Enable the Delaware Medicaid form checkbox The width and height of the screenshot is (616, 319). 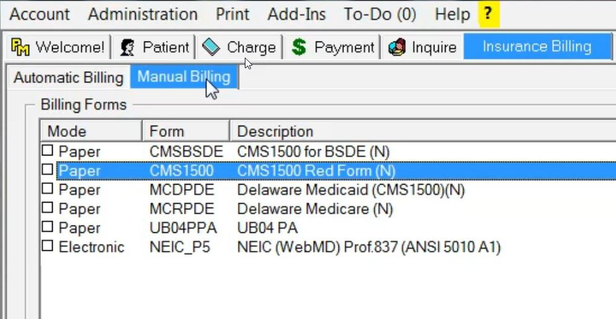pos(48,189)
